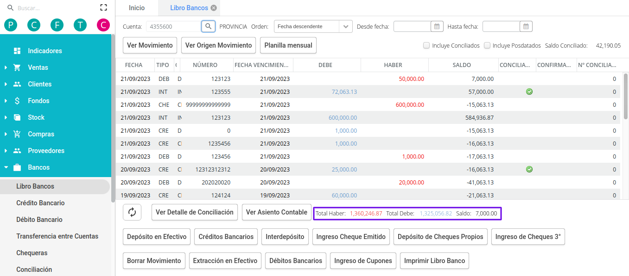Click Ver Origen Movimiento button
This screenshot has height=276, width=629.
click(x=218, y=45)
